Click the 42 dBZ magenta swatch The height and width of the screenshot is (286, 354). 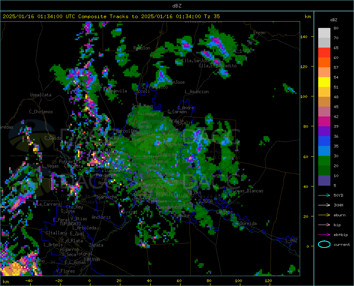[x=324, y=122]
